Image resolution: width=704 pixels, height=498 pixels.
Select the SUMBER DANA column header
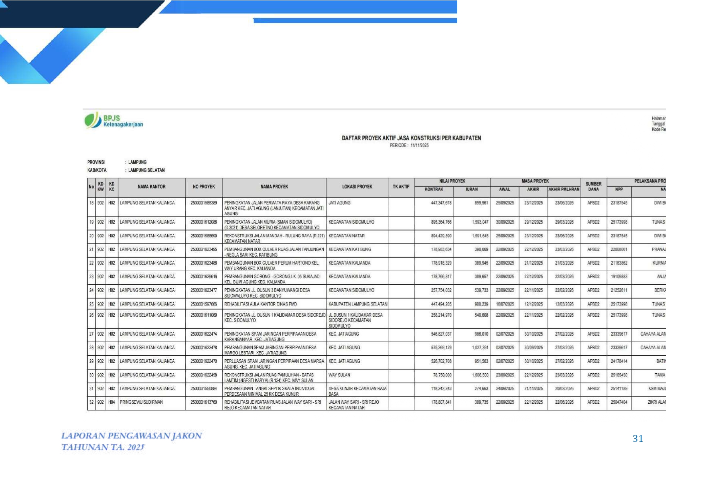[x=593, y=187]
